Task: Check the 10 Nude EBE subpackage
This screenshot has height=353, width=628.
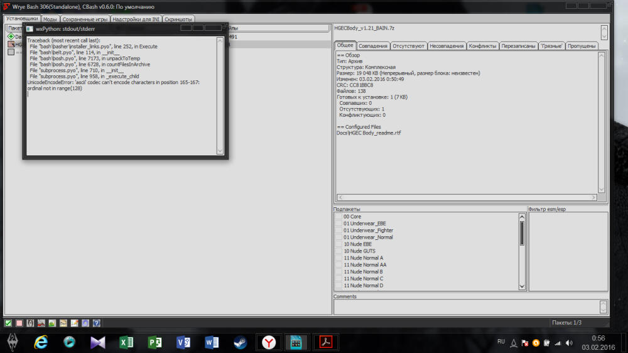Action: (x=339, y=244)
